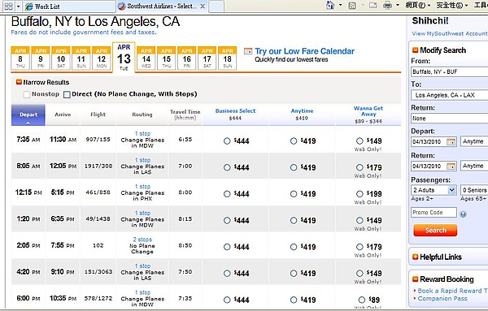This screenshot has width=488, height=311.
Task: Select the APR 16 FRI date tab
Action: [187, 58]
